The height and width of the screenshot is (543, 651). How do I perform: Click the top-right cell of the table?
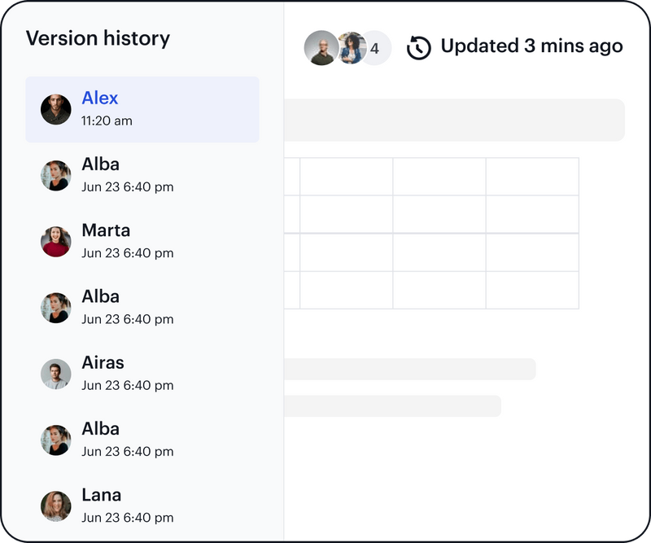click(532, 177)
